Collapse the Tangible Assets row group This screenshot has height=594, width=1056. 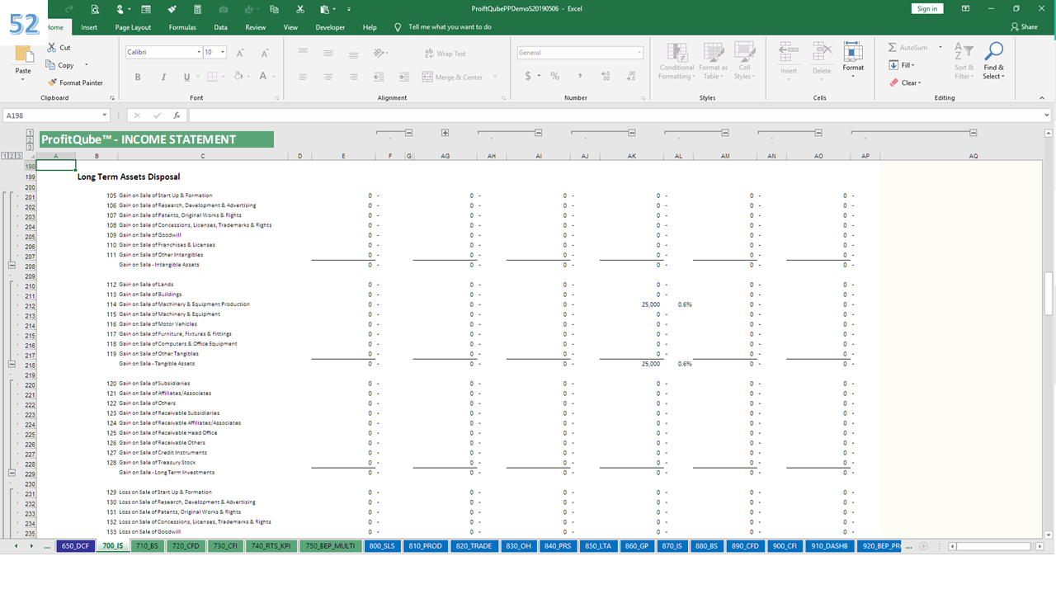click(x=12, y=364)
